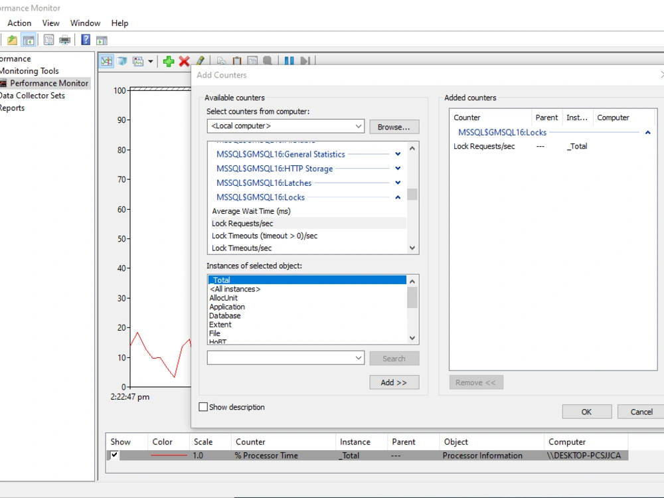
Task: Click the Up One Level folder icon
Action: click(x=12, y=41)
